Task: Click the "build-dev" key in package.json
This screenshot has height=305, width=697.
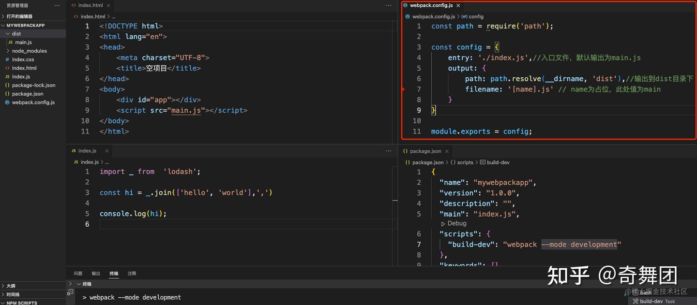Action: [x=472, y=245]
